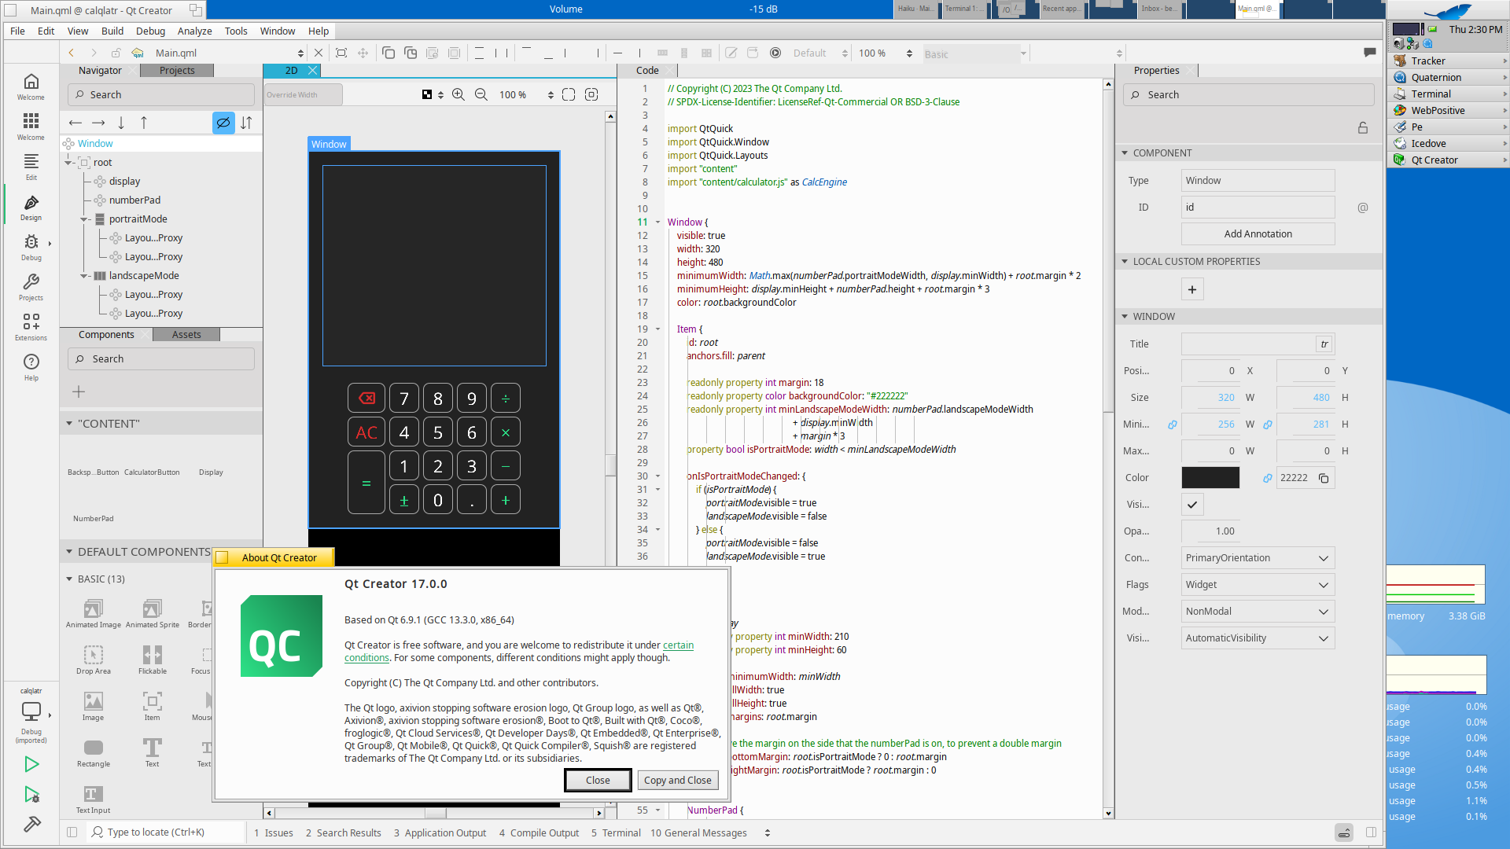Close the Main.qml document with X
Viewport: 1510px width, 849px height.
[x=319, y=53]
